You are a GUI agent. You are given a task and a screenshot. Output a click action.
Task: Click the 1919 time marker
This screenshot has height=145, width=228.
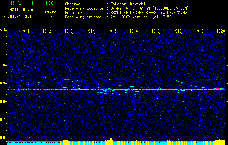[x=199, y=31]
